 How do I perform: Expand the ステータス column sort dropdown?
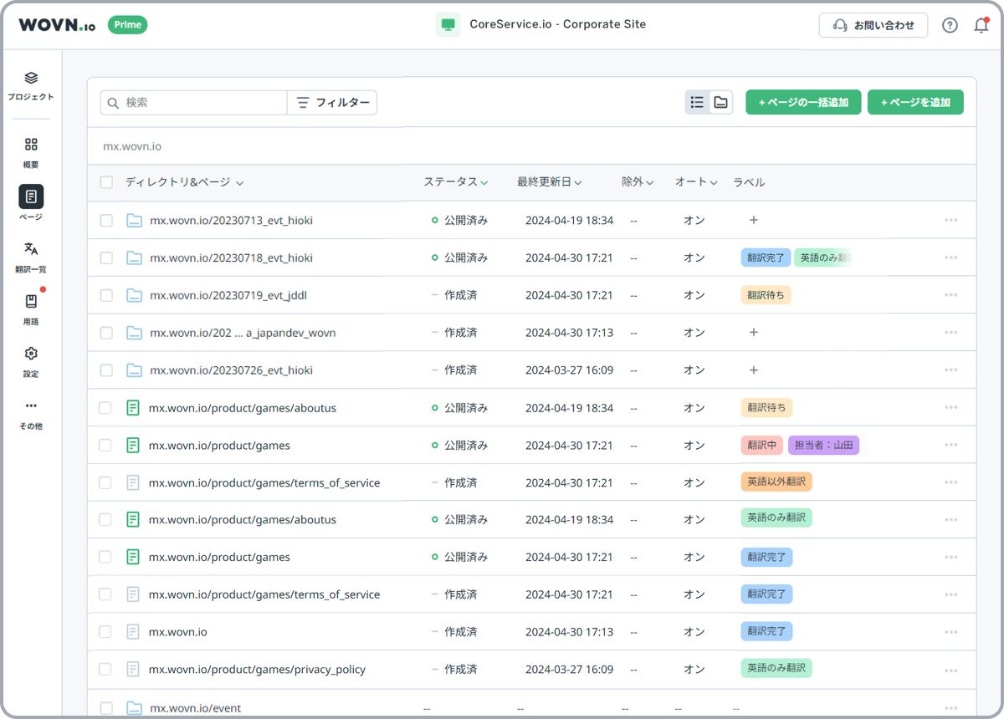(484, 182)
